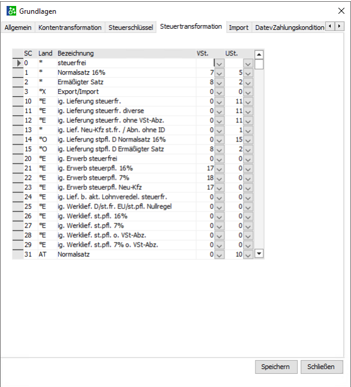
Task: Click the SC column header
Action: (30, 53)
